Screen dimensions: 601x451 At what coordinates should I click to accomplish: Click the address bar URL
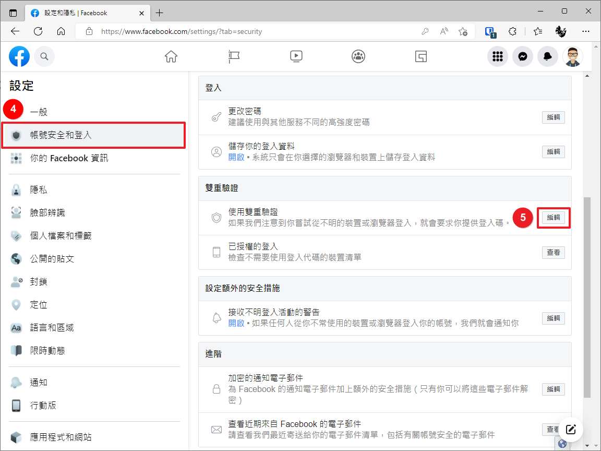coord(182,31)
